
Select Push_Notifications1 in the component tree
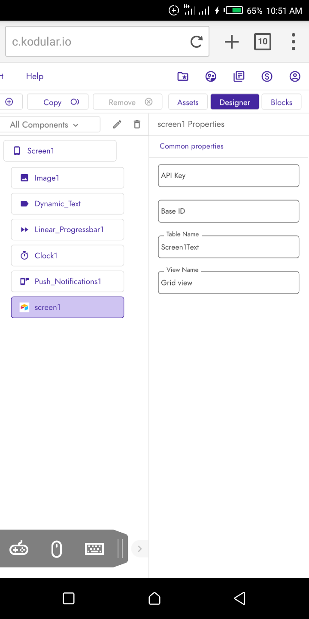[67, 282]
